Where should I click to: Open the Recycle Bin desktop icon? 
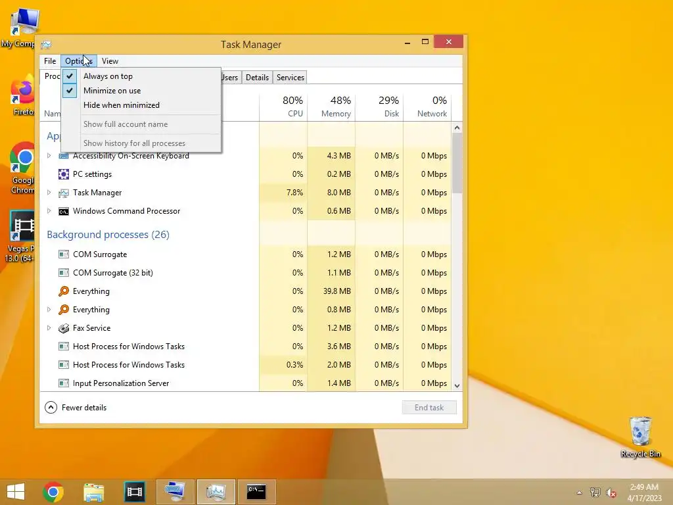pyautogui.click(x=640, y=437)
